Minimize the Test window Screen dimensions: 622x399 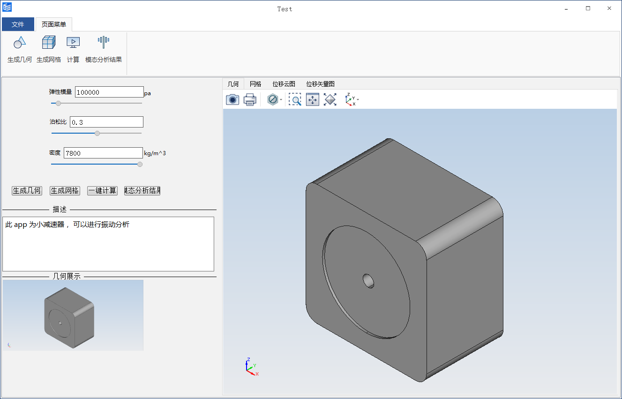coord(566,8)
